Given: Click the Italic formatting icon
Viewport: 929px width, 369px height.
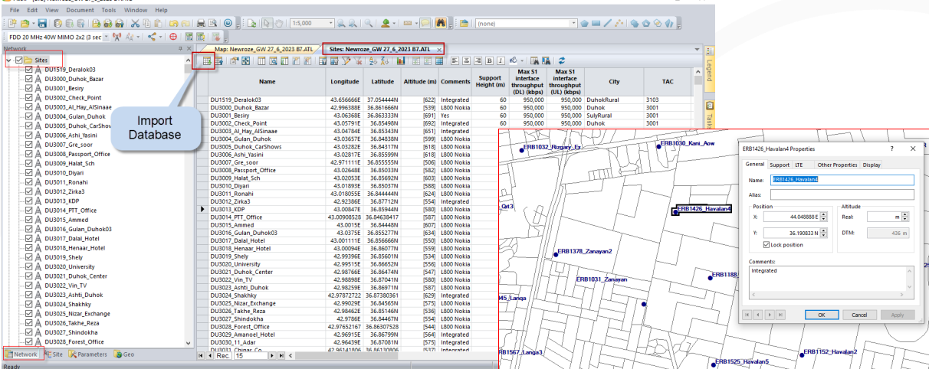Looking at the screenshot, I should click(x=500, y=60).
